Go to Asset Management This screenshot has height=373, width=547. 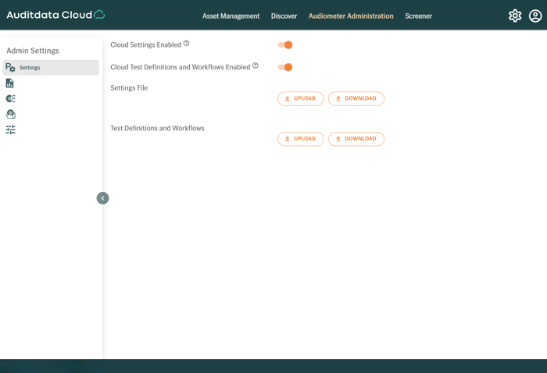click(231, 16)
